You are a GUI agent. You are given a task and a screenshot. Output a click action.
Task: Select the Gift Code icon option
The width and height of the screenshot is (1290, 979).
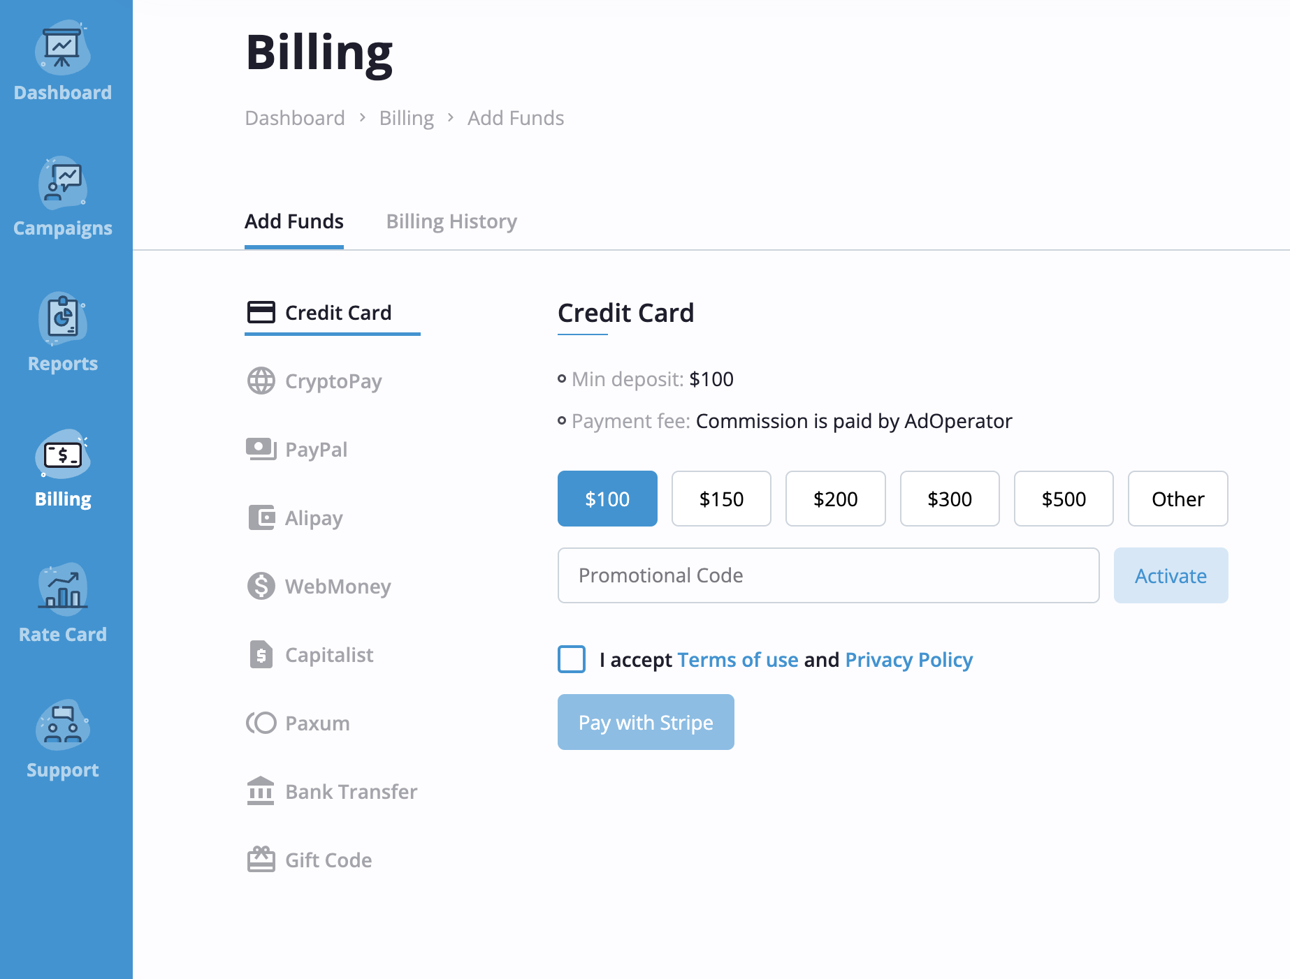[261, 860]
